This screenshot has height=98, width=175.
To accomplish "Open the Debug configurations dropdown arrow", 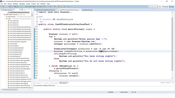I will click(28, 7).
